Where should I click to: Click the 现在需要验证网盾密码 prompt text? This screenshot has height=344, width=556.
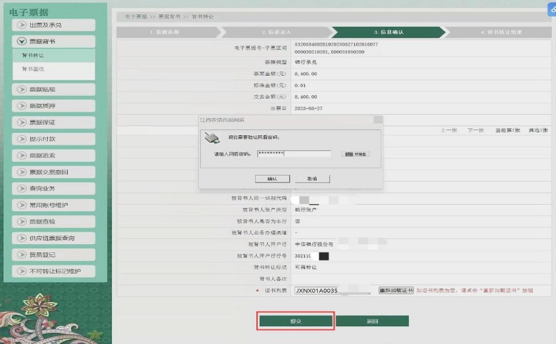coord(254,138)
